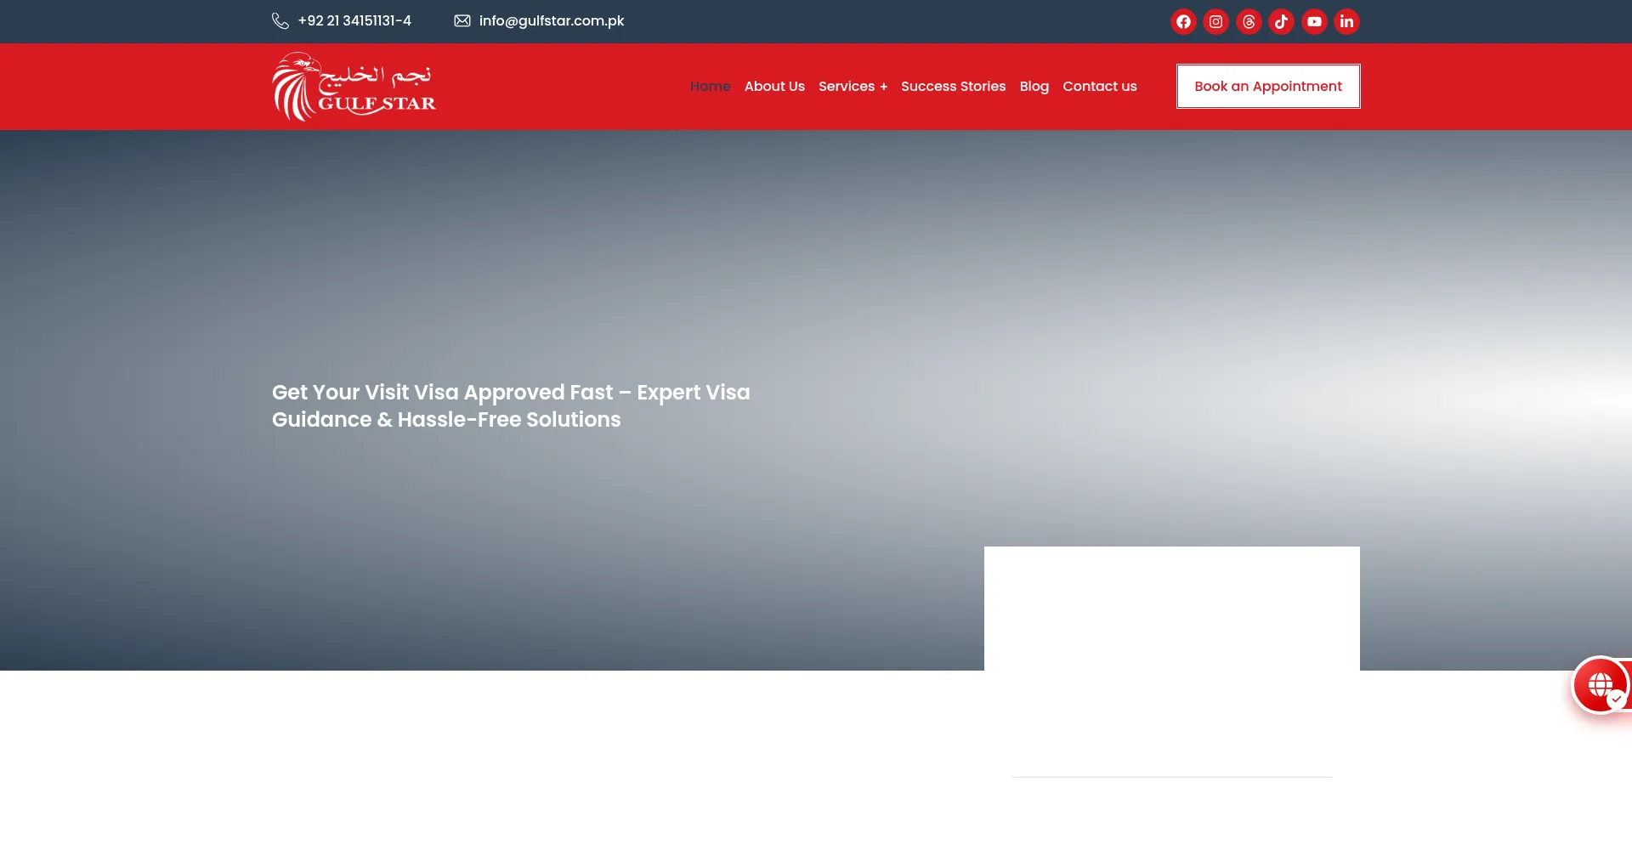
Task: Open the Blog page
Action: (1034, 86)
